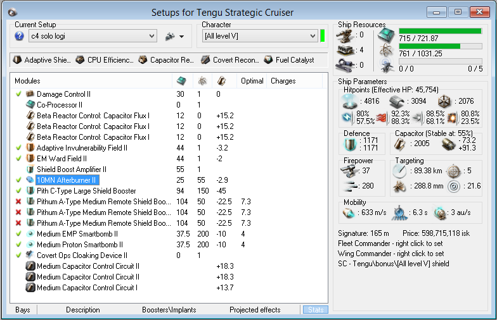Click the Pith C-Type Large Shield Booster icon
The height and width of the screenshot is (320, 497).
pyautogui.click(x=30, y=191)
